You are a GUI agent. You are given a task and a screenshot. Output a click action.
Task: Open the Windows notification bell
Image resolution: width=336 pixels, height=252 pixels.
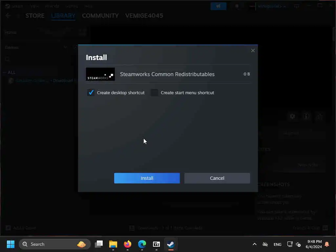[327, 244]
